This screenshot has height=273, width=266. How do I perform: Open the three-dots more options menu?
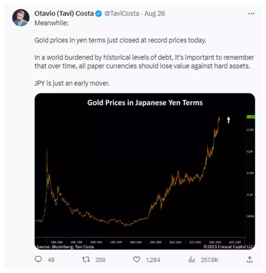(251, 14)
